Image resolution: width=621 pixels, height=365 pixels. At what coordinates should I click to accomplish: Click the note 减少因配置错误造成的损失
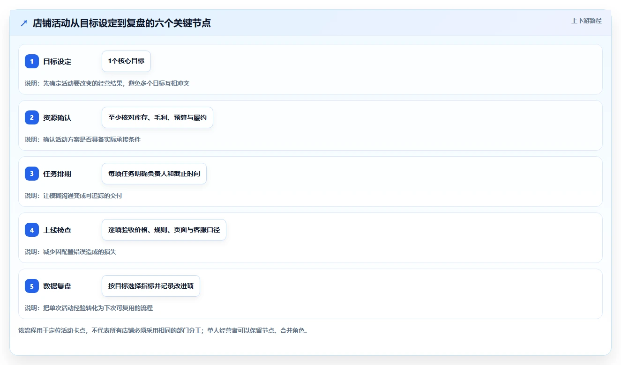tap(70, 252)
